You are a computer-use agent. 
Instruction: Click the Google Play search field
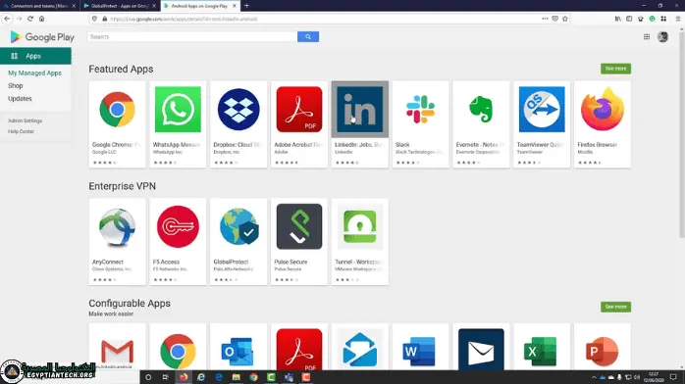click(x=192, y=36)
